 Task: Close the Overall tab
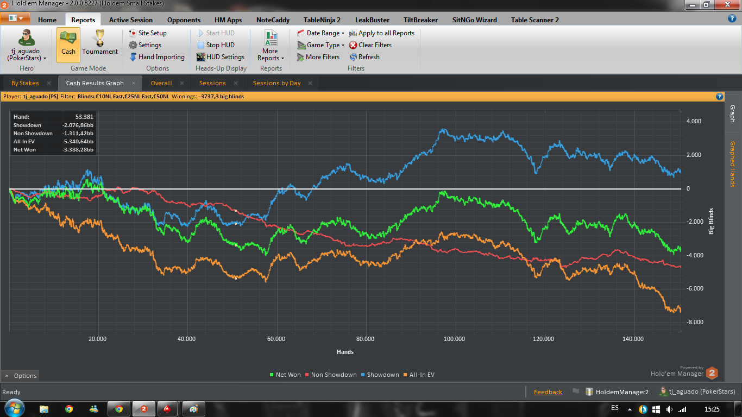click(x=182, y=83)
